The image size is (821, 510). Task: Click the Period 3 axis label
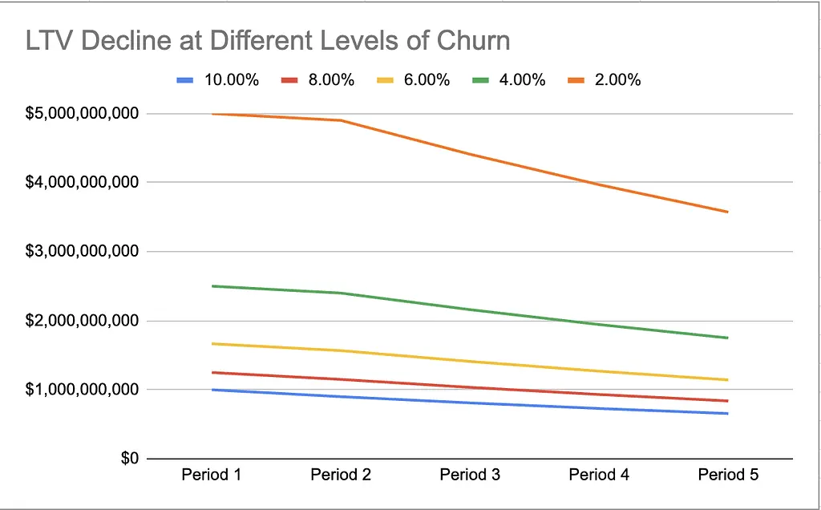pos(470,475)
